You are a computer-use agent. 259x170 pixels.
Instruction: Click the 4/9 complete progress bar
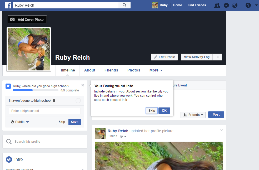[36, 90]
